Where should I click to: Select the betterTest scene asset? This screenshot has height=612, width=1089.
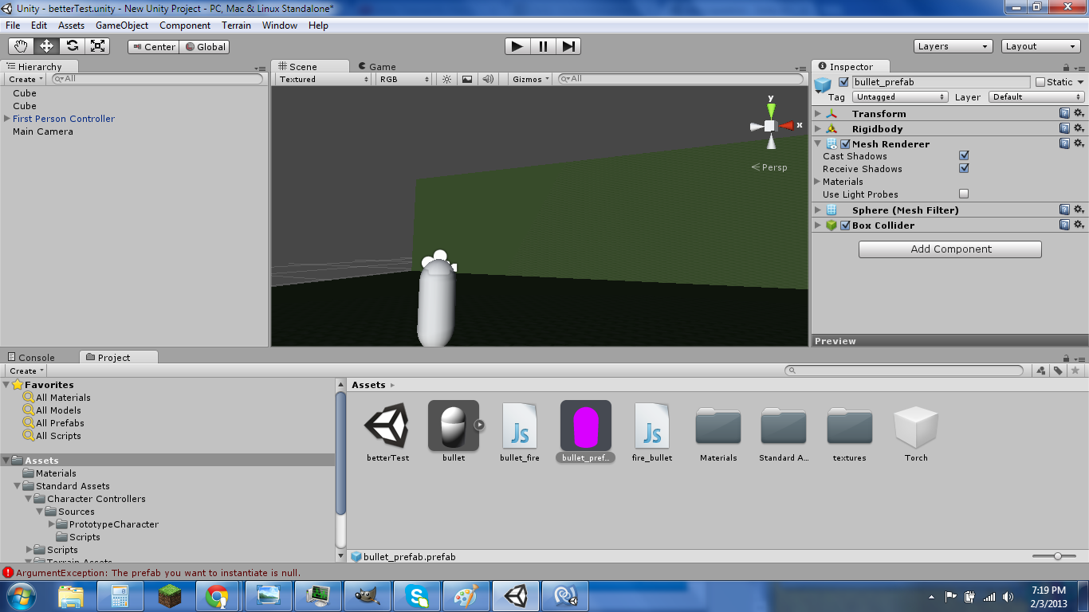click(387, 433)
